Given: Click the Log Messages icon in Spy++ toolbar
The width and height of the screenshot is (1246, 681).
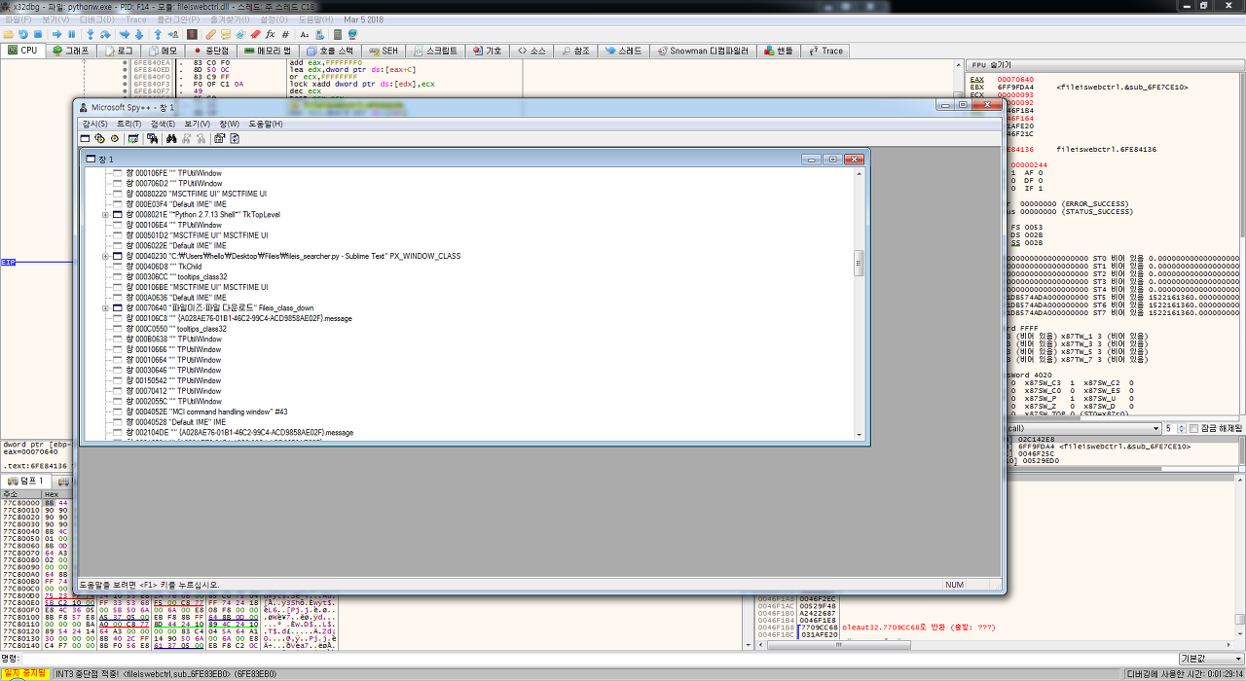Looking at the screenshot, I should pyautogui.click(x=133, y=138).
